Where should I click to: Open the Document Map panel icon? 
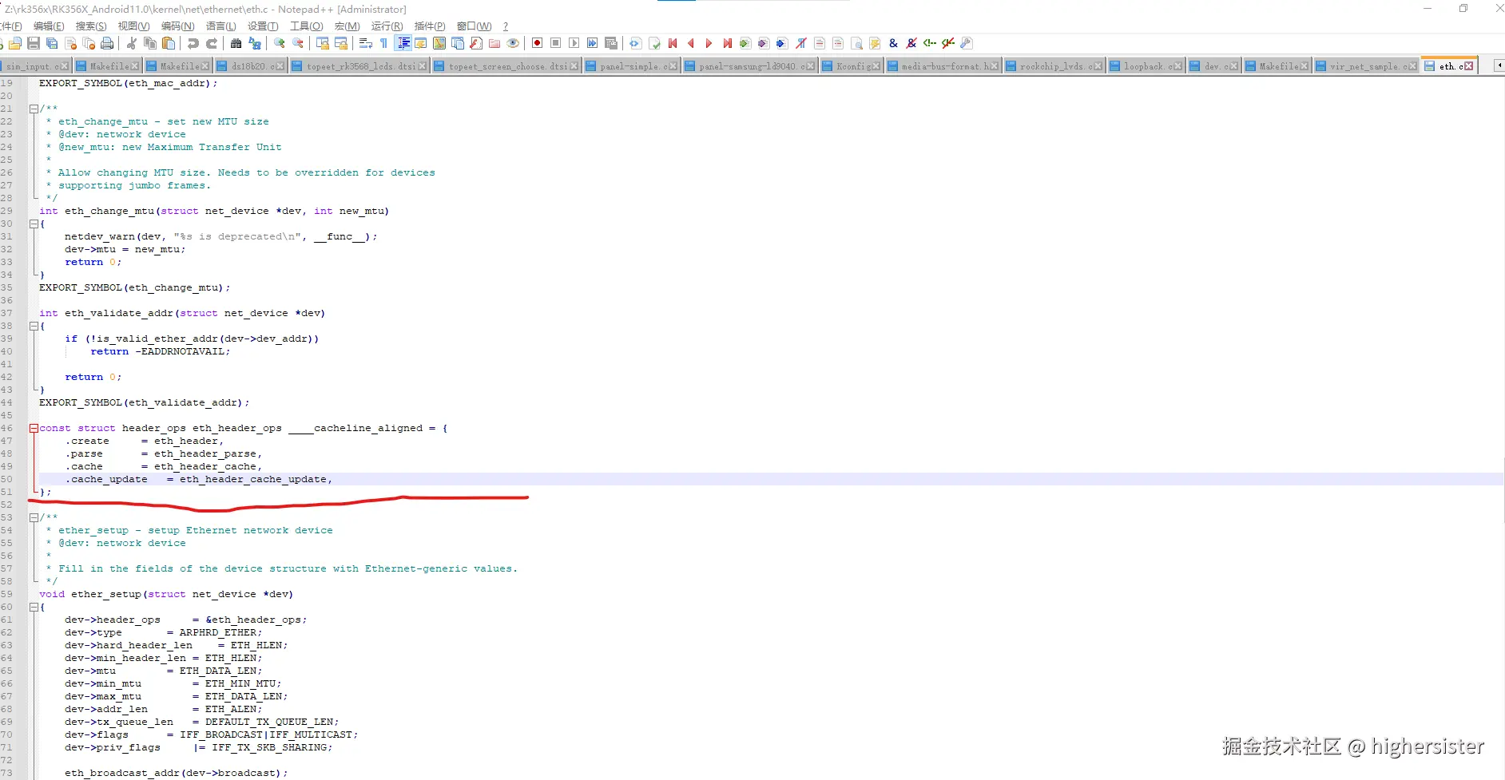click(x=439, y=43)
